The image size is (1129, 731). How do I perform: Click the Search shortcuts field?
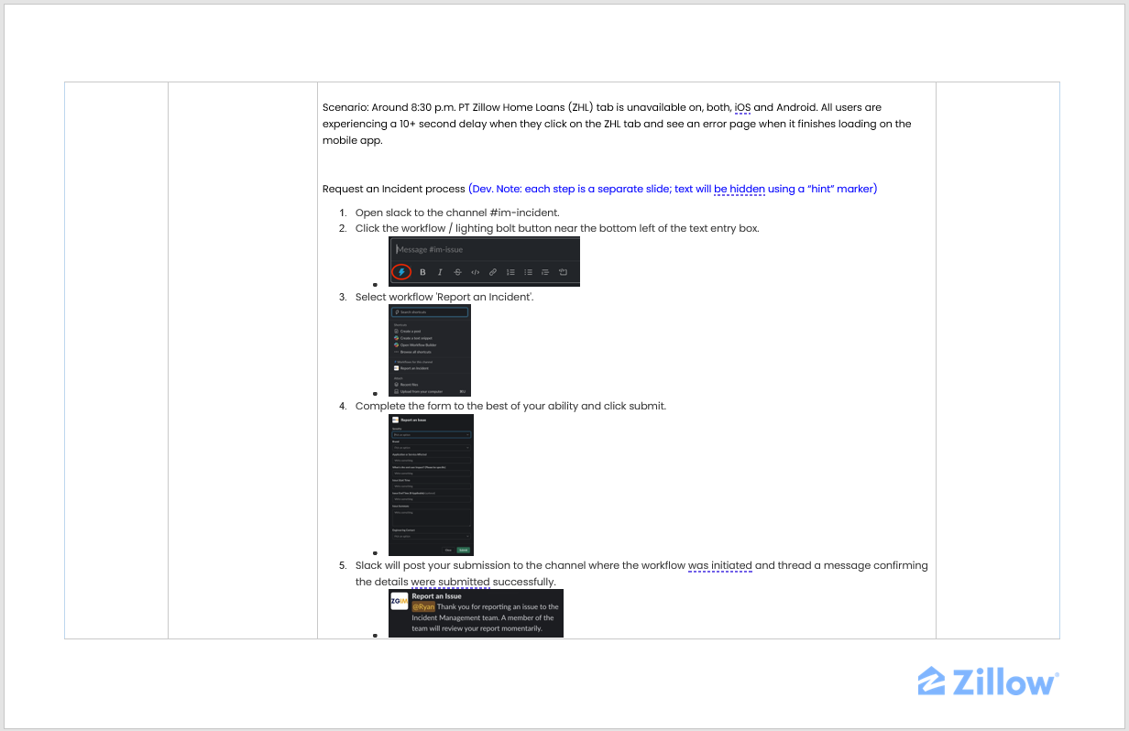[x=430, y=312]
